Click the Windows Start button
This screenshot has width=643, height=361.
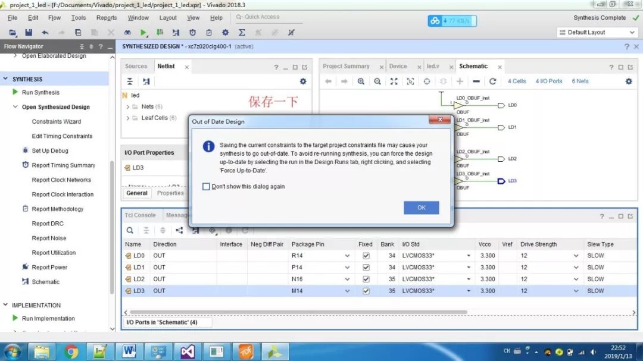click(x=13, y=351)
